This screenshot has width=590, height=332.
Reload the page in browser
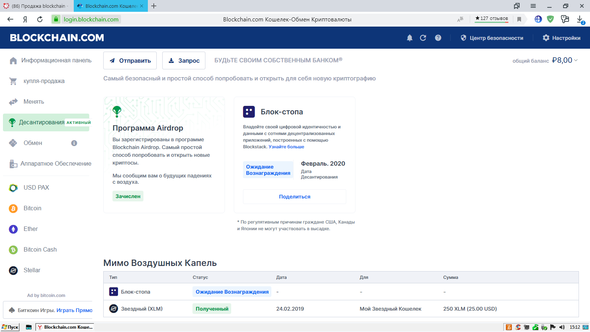pyautogui.click(x=40, y=19)
